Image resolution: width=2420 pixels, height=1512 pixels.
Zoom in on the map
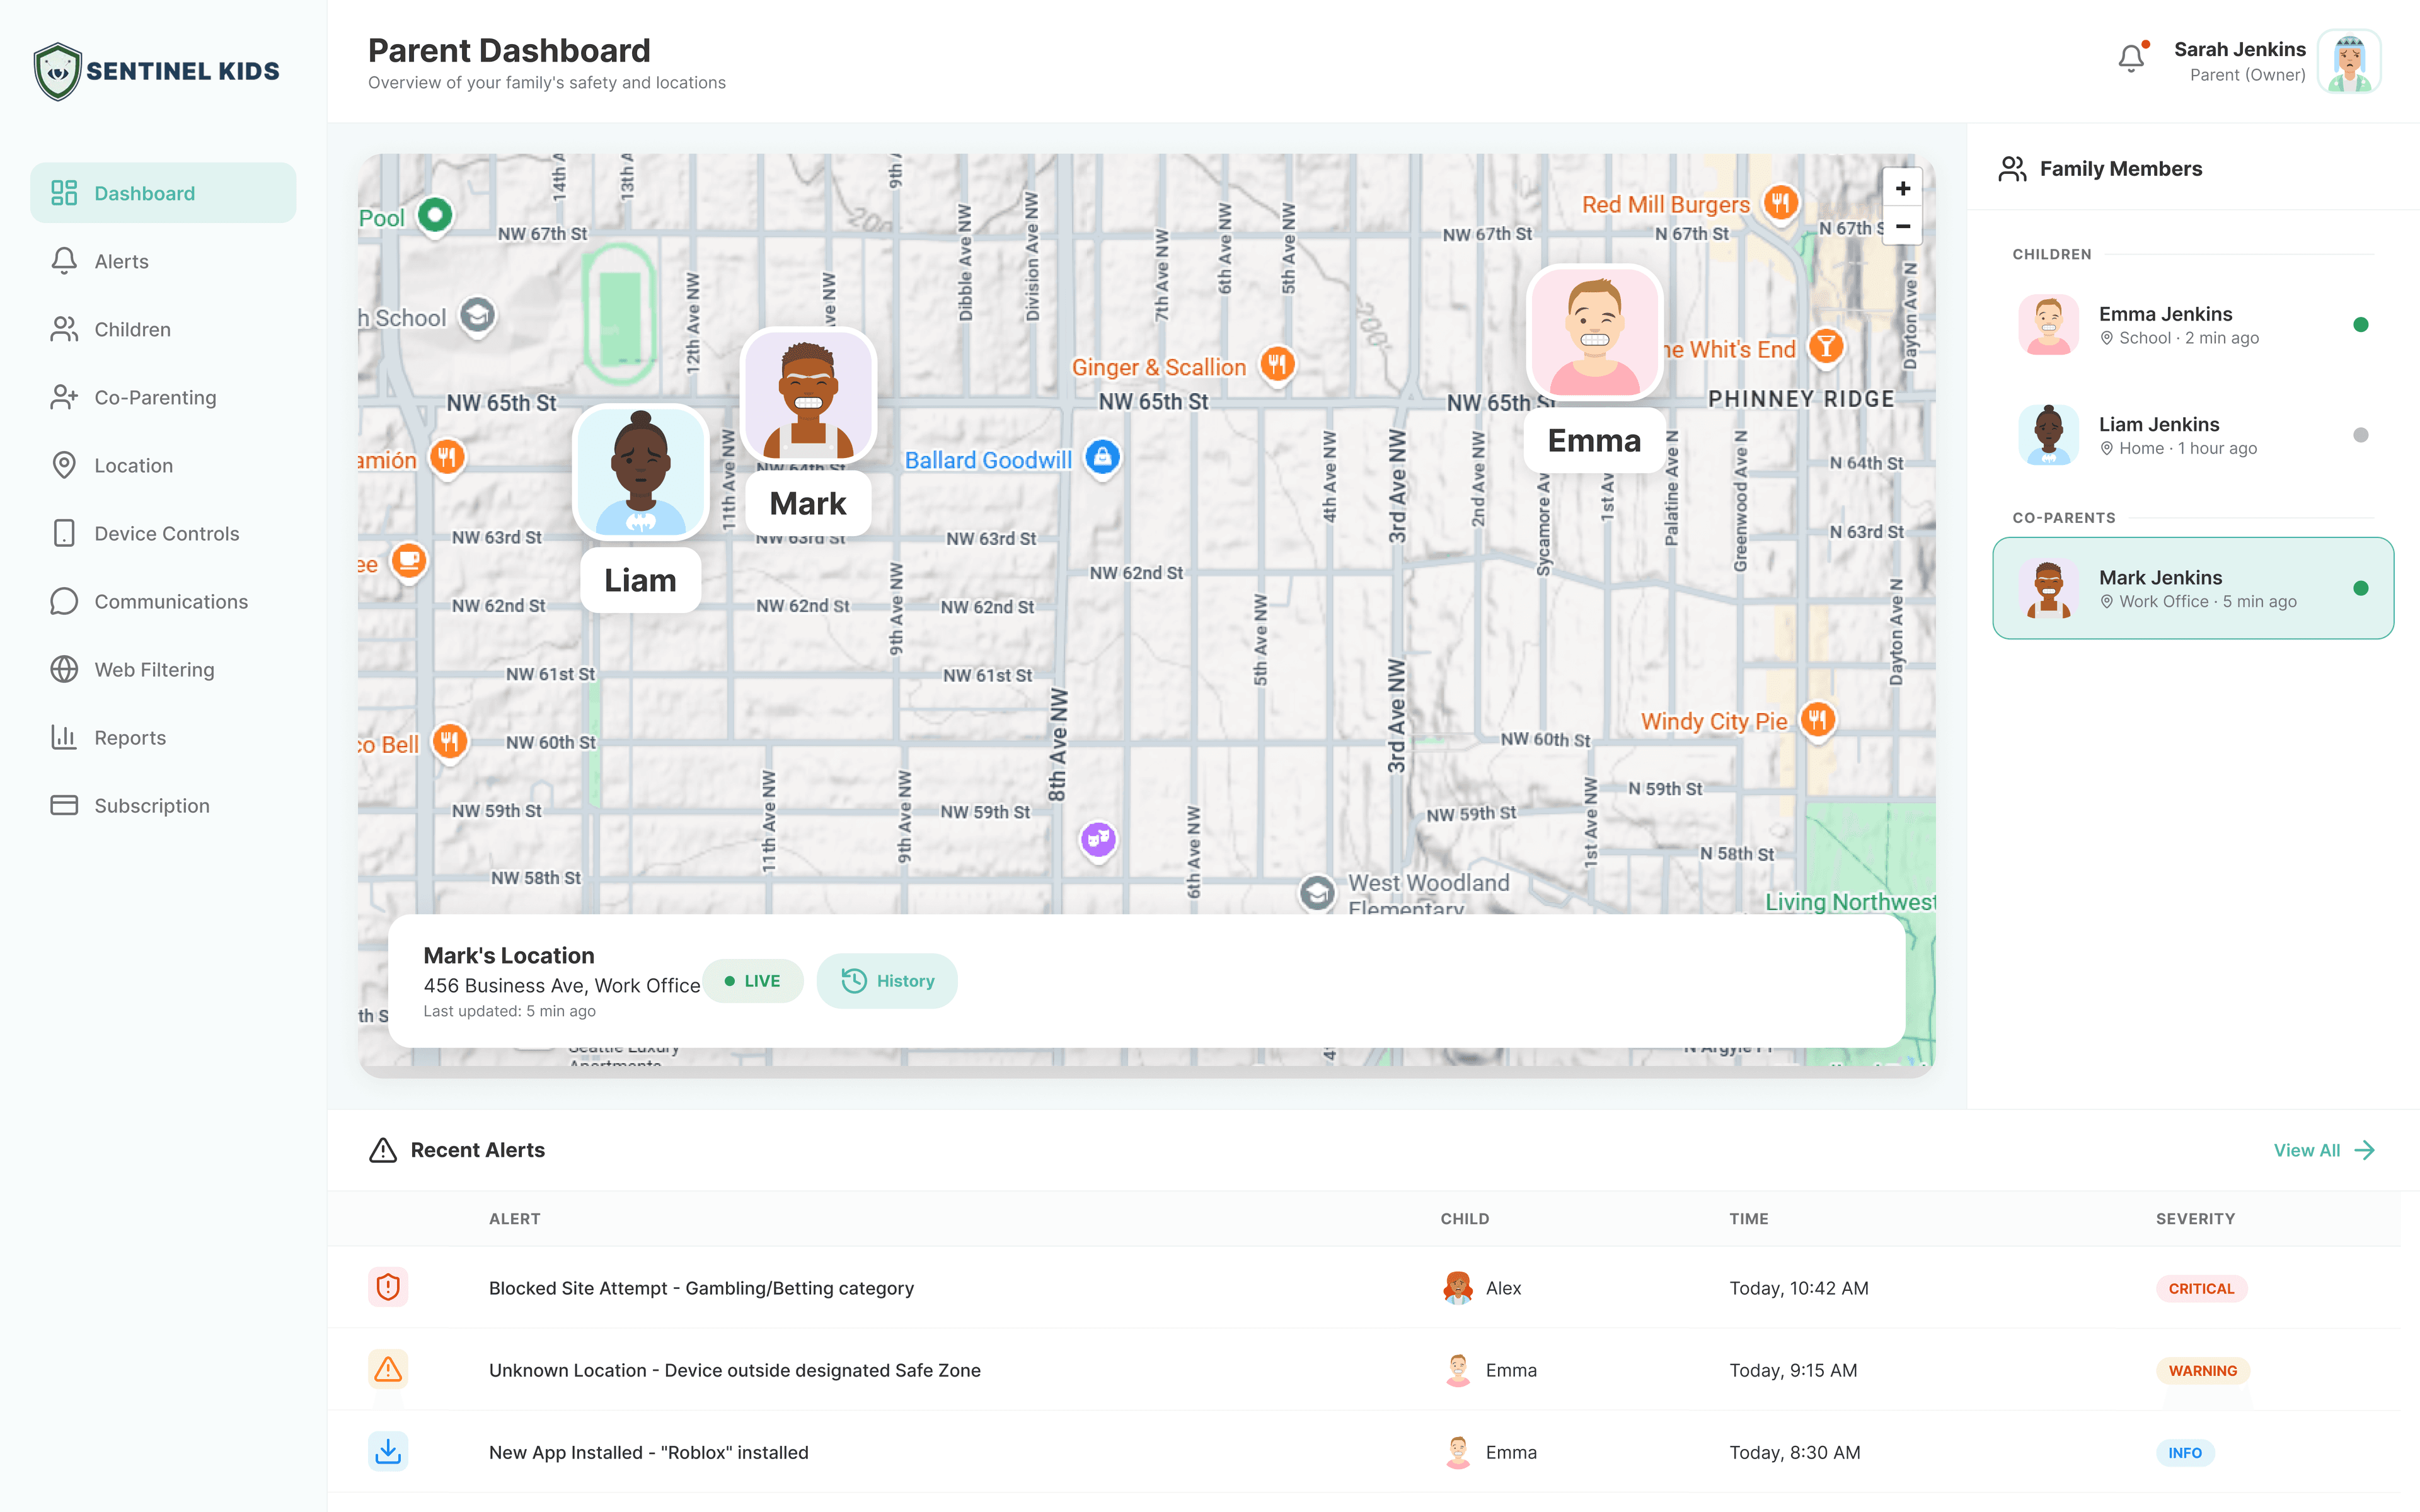pyautogui.click(x=1902, y=188)
